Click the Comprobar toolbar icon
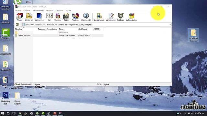Image resolution: width=207 pixels, height=116 pixels. (x=39, y=17)
